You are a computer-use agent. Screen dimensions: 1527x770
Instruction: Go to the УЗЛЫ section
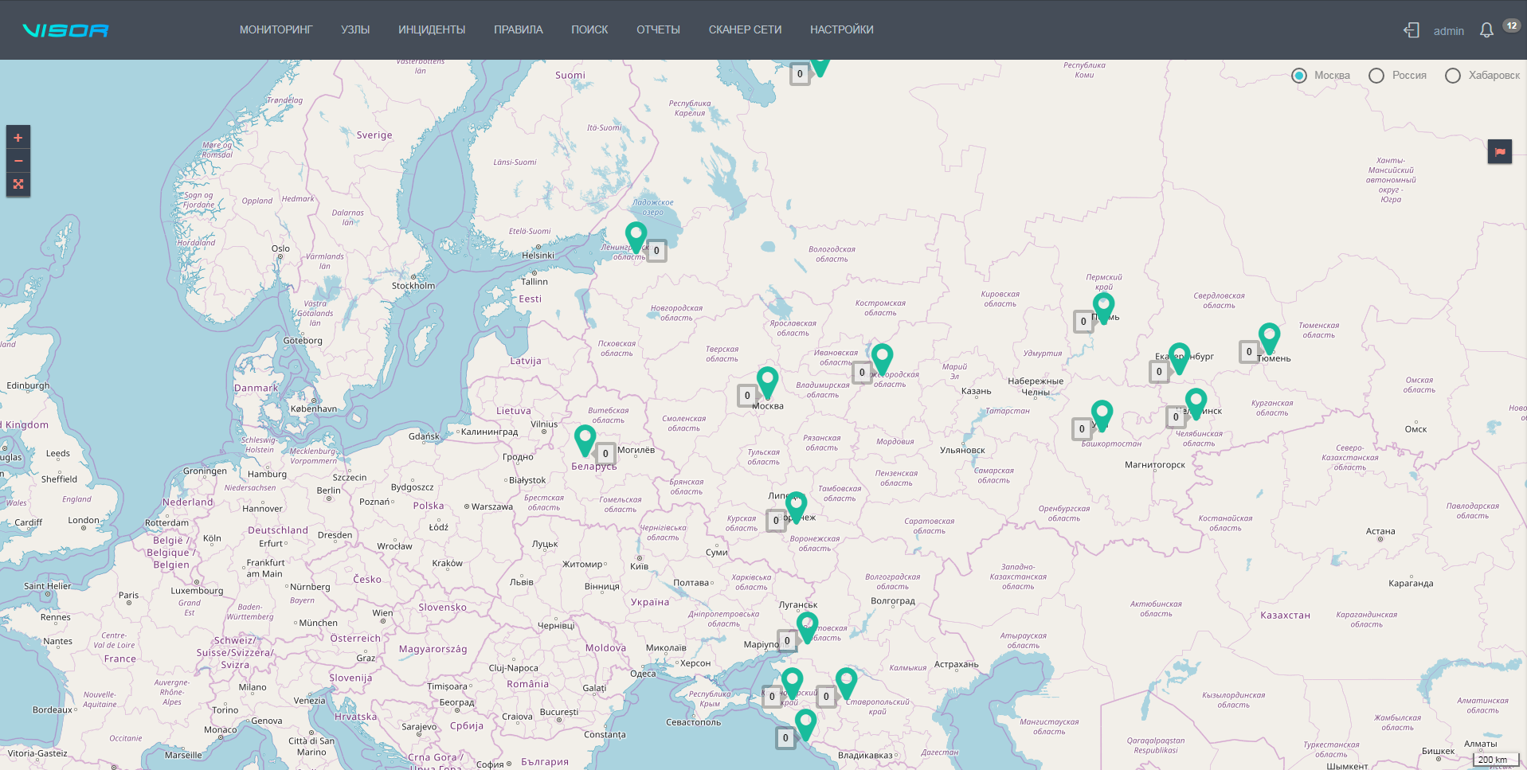[x=355, y=29]
